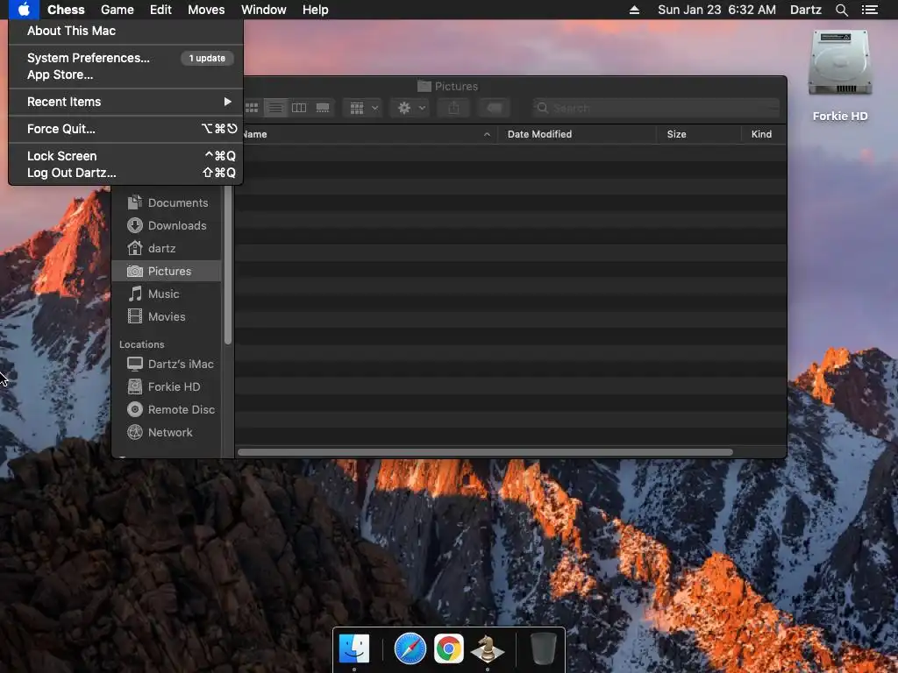Open the Chess application menu
898x673 pixels.
tap(66, 10)
